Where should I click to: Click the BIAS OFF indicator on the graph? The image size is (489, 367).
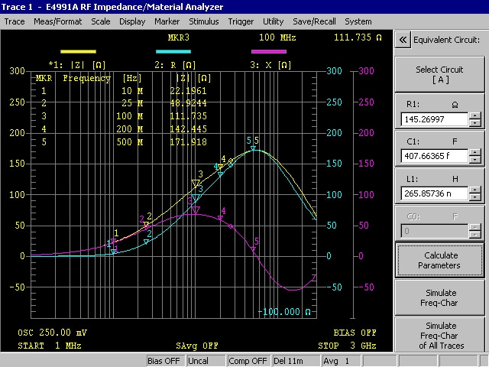point(355,333)
